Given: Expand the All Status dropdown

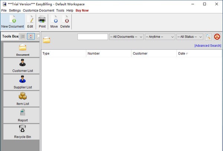Looking at the screenshot, I should point(190,37).
